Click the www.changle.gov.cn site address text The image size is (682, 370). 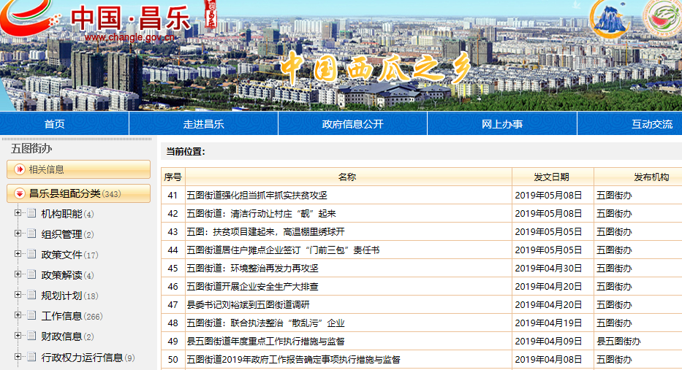click(x=129, y=37)
